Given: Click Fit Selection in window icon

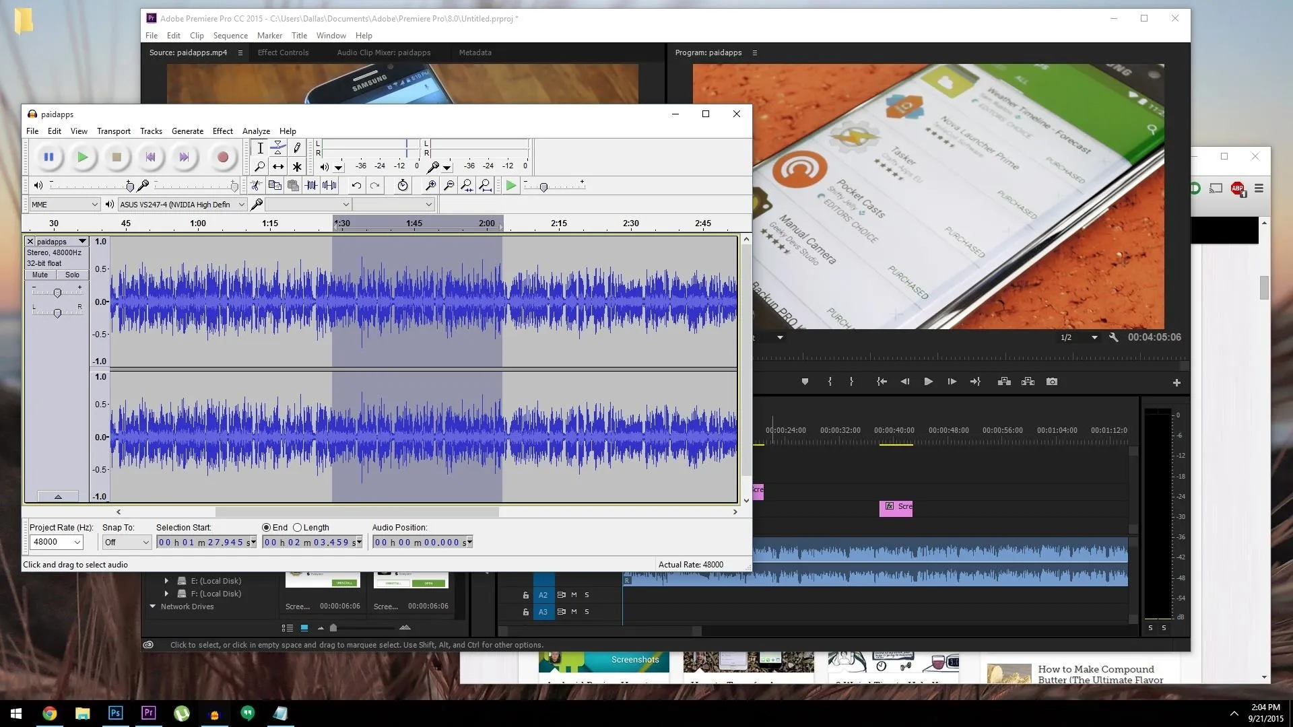Looking at the screenshot, I should pyautogui.click(x=467, y=185).
